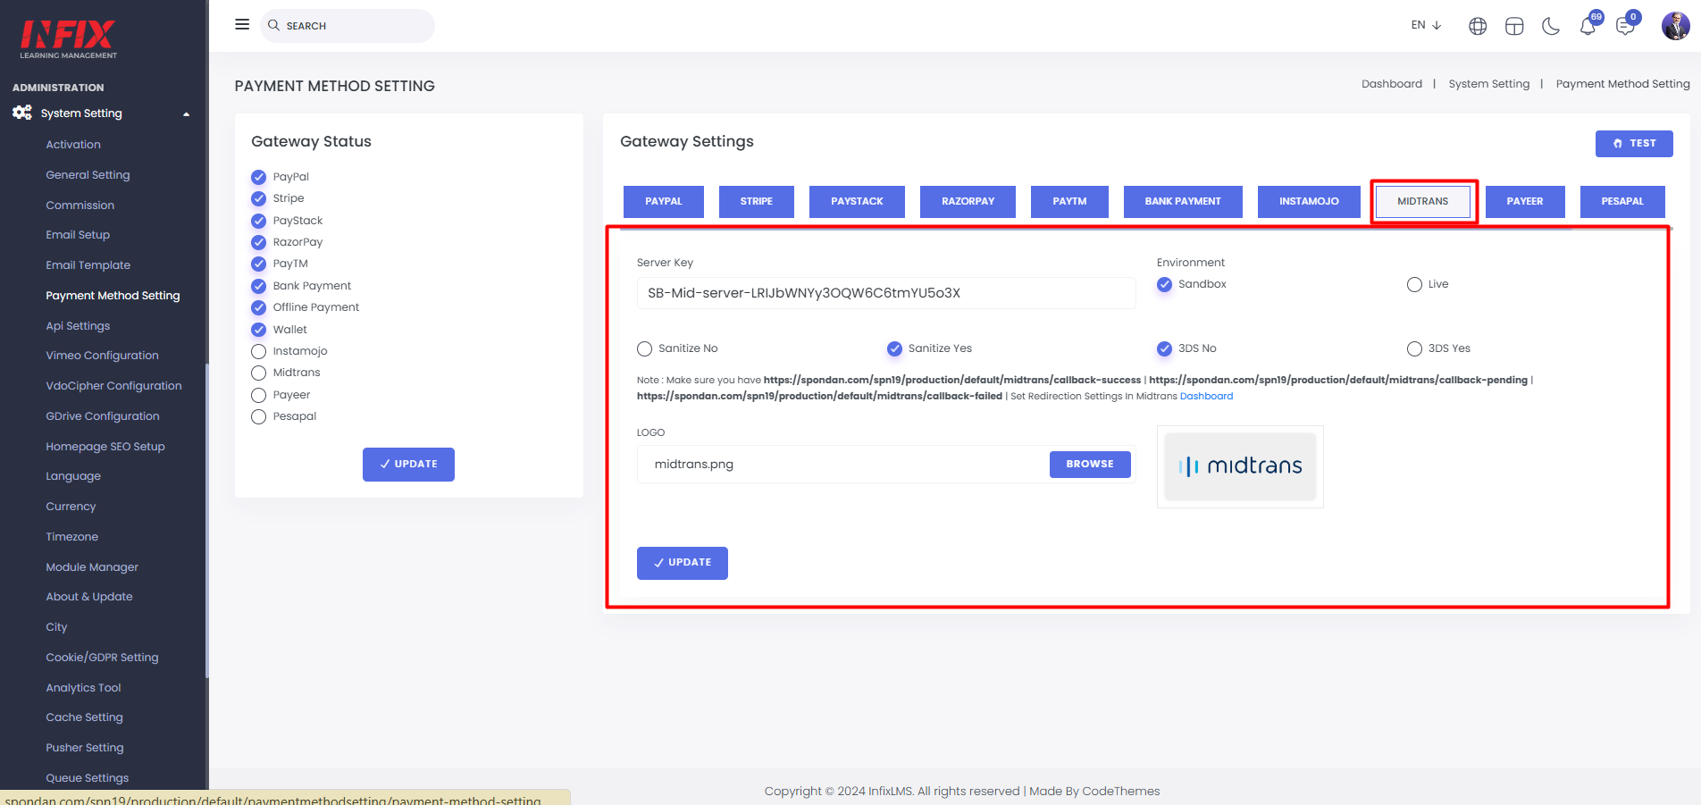Switch to PAYTM gateway tab
Image resolution: width=1701 pixels, height=805 pixels.
click(1069, 201)
